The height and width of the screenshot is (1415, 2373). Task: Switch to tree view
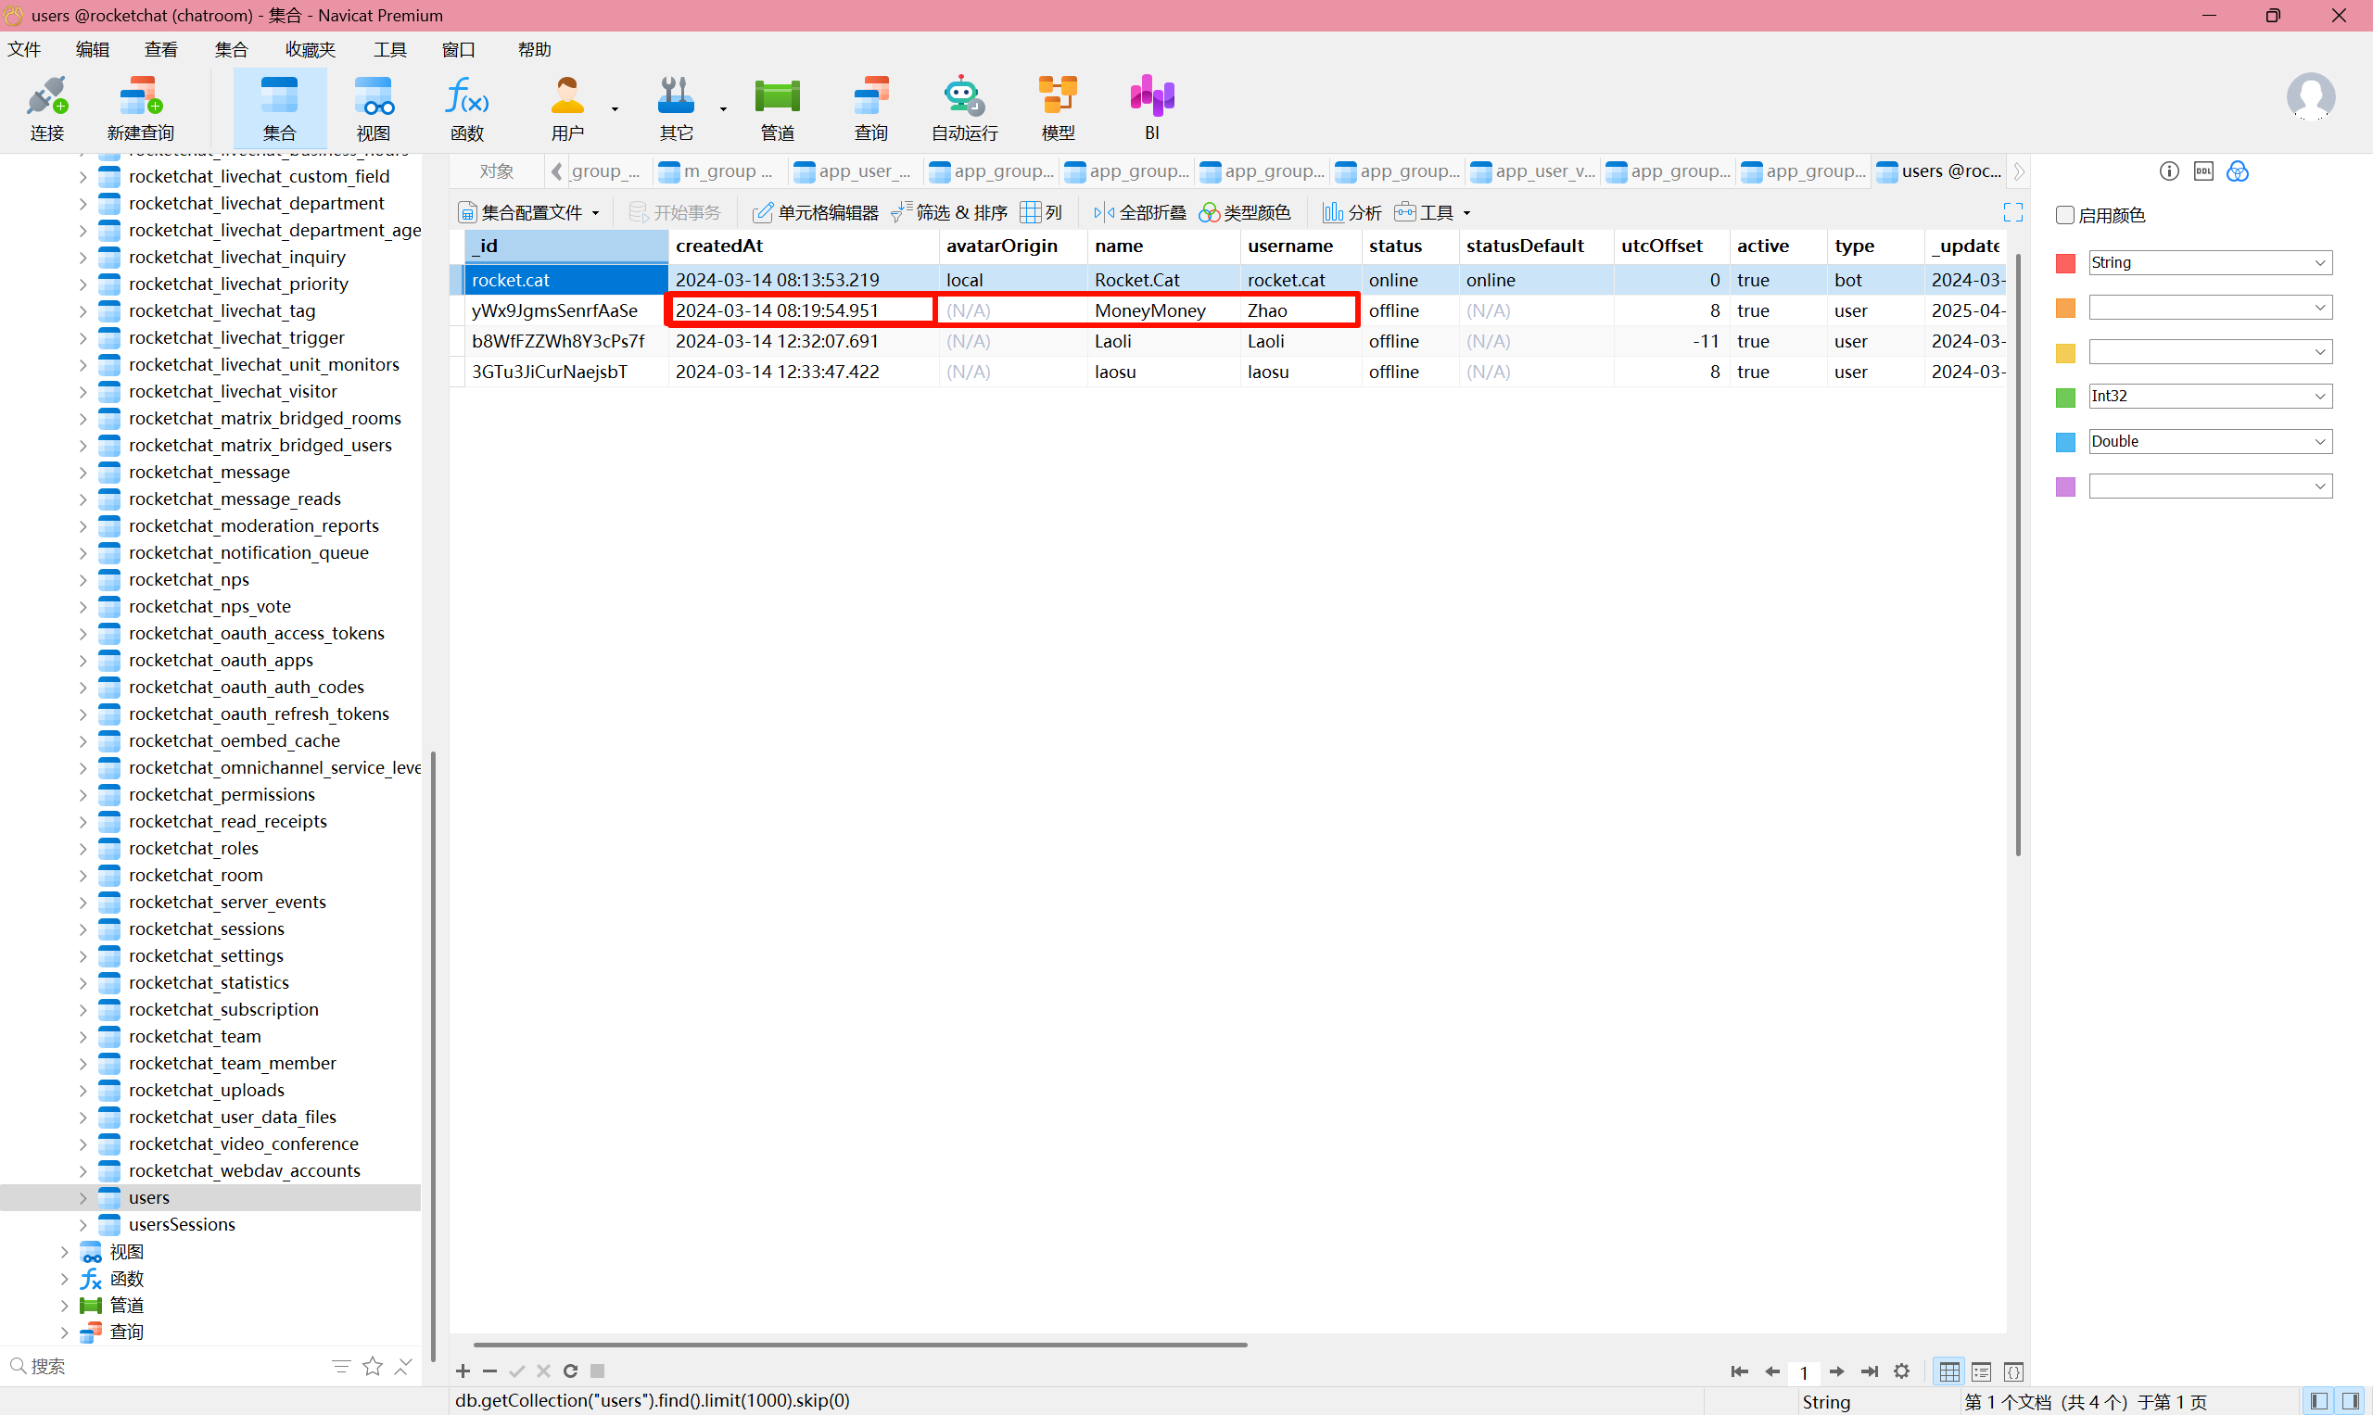1981,1371
